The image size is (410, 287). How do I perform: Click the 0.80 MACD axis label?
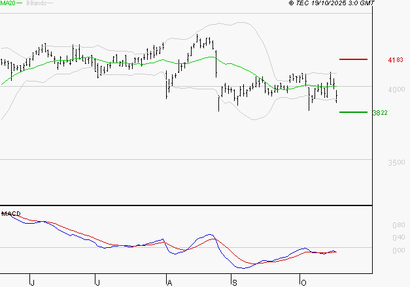coord(398,225)
